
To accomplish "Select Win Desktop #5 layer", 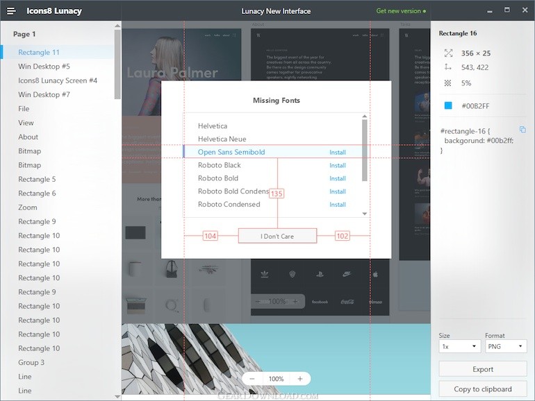I will [x=44, y=66].
